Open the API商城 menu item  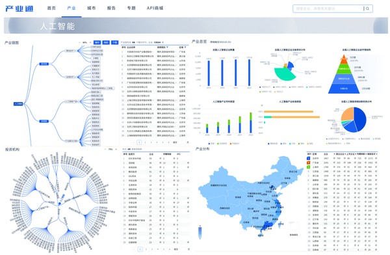pyautogui.click(x=155, y=8)
